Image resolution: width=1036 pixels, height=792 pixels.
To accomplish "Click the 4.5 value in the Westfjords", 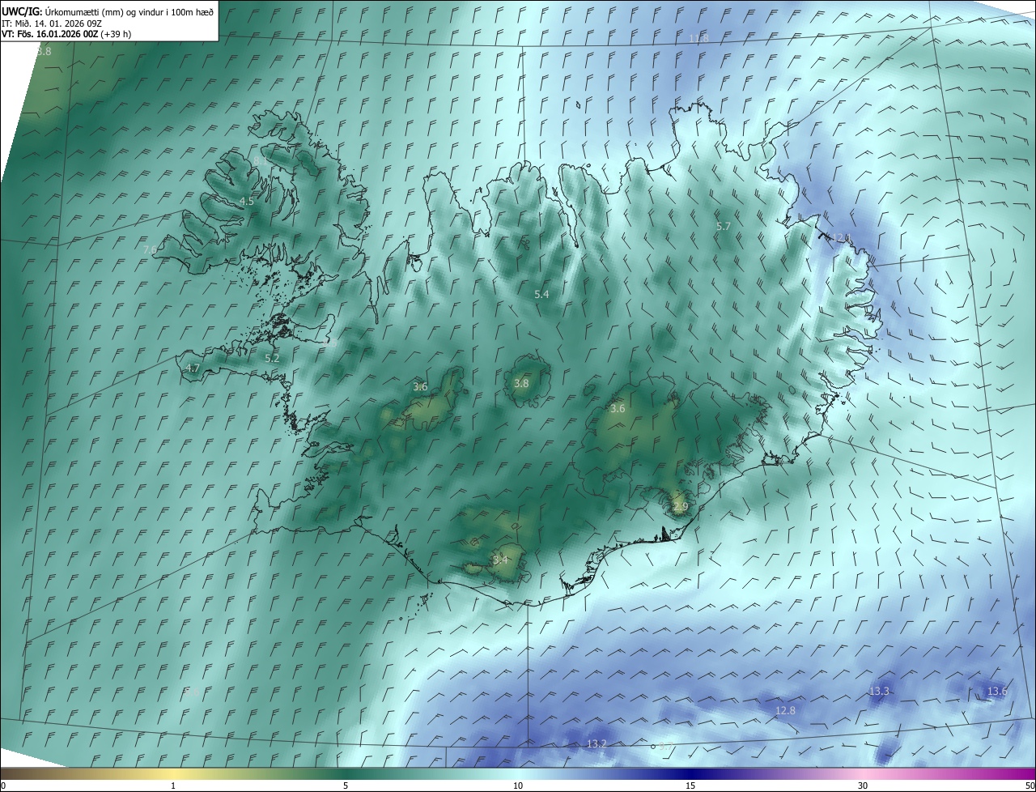I will tap(247, 201).
